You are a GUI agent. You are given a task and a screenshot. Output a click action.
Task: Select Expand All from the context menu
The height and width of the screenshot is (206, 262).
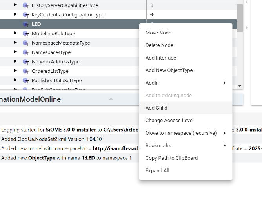[157, 170]
